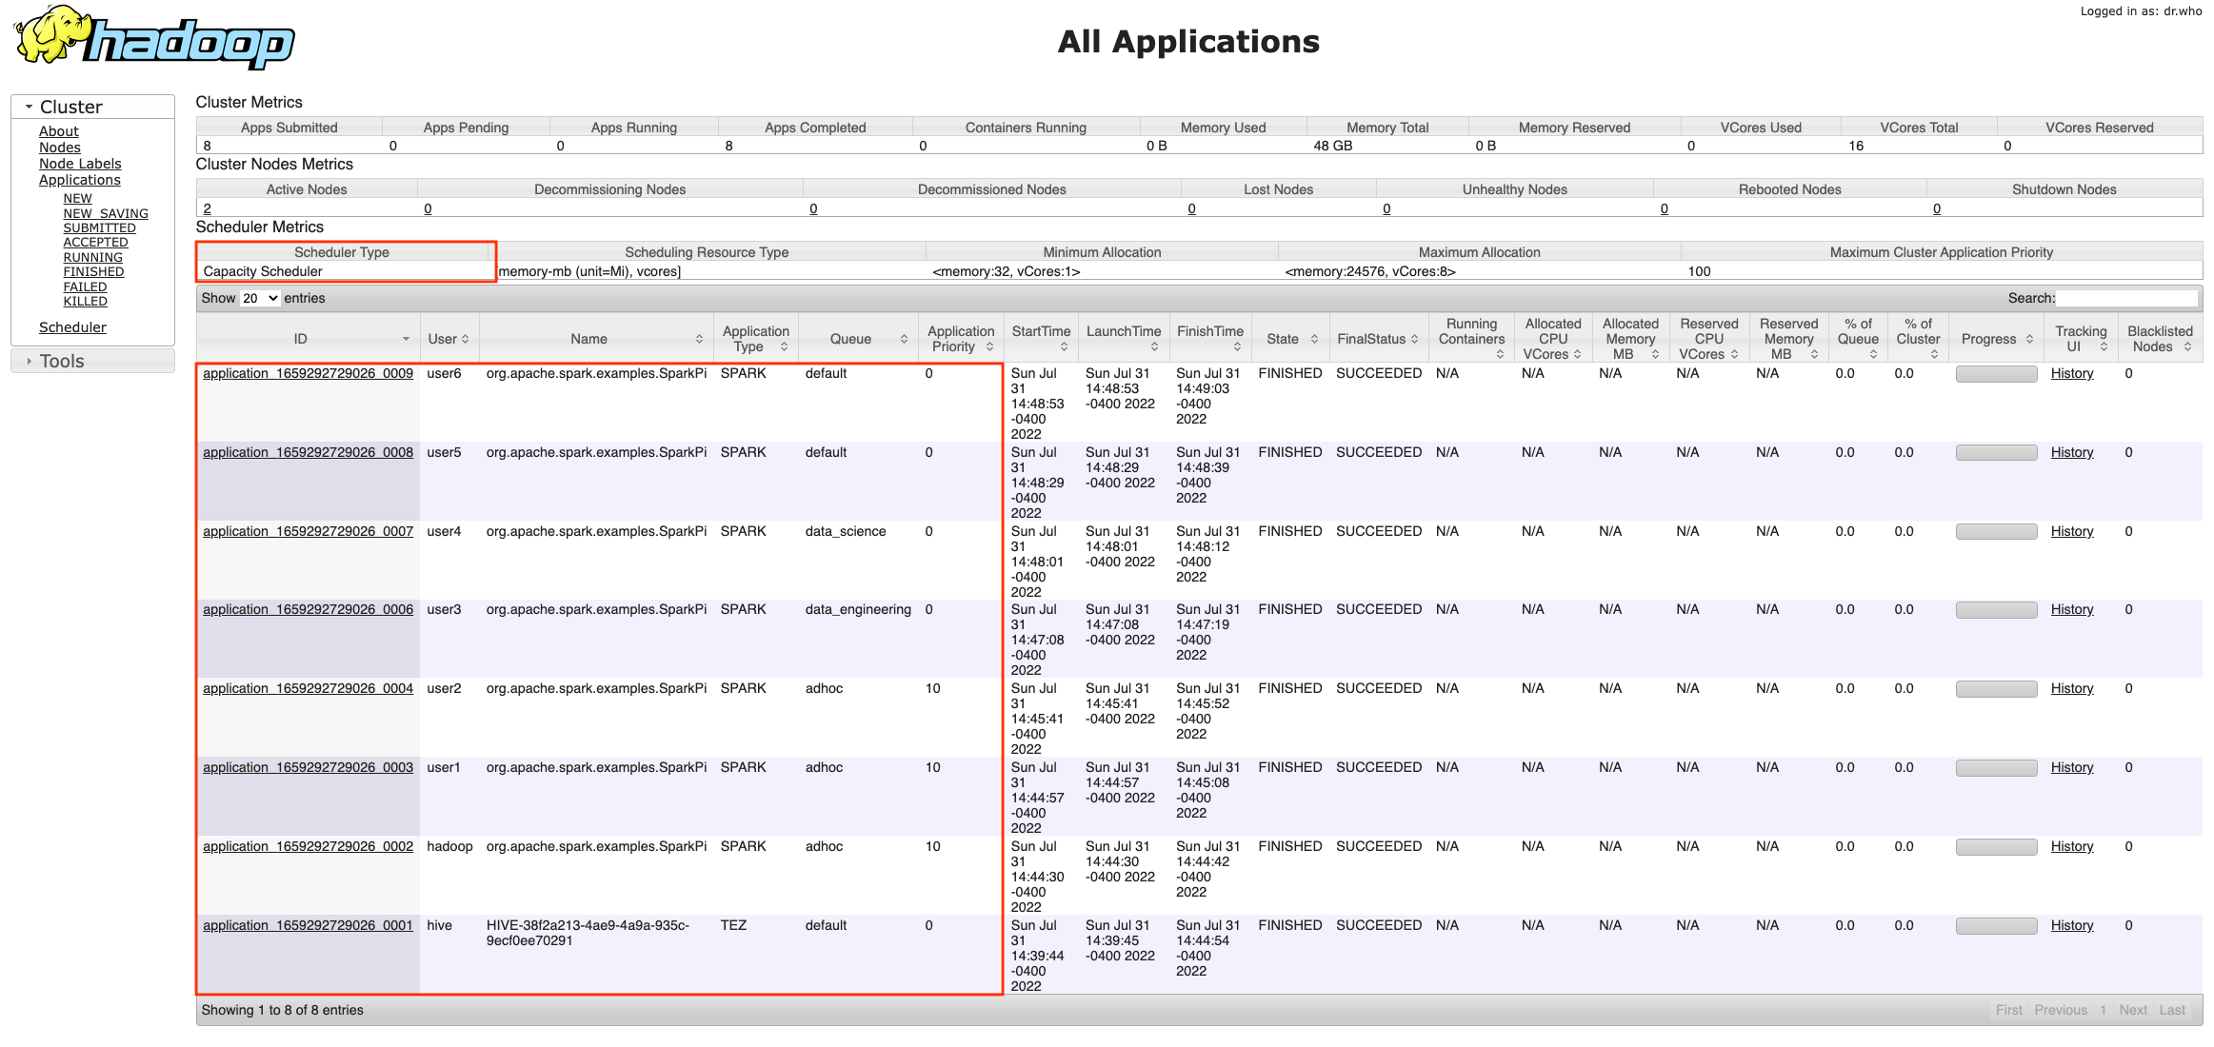Open History for the hive TEZ application
2214x1047 pixels.
(2072, 924)
